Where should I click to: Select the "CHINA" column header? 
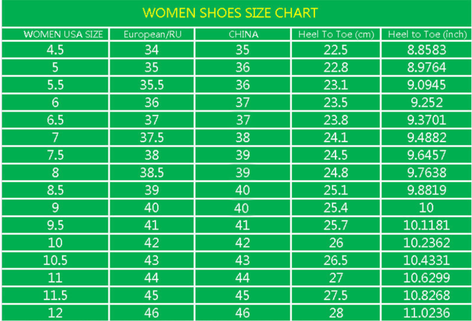click(243, 34)
